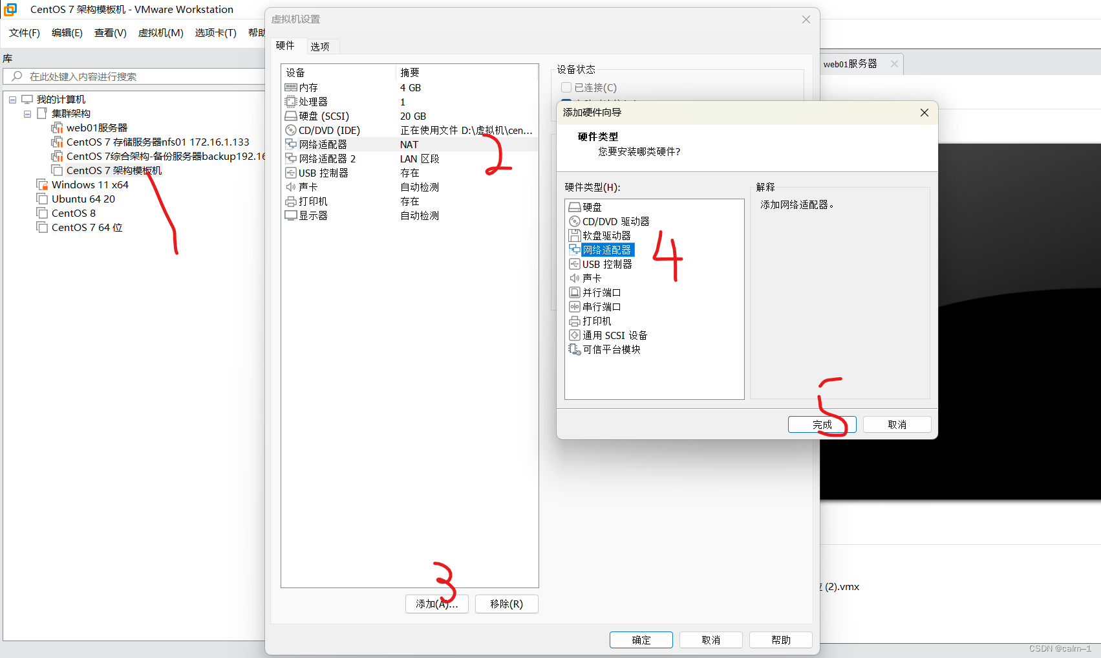Choose CD/DVD 驱动器 icon in the wizard

(574, 221)
